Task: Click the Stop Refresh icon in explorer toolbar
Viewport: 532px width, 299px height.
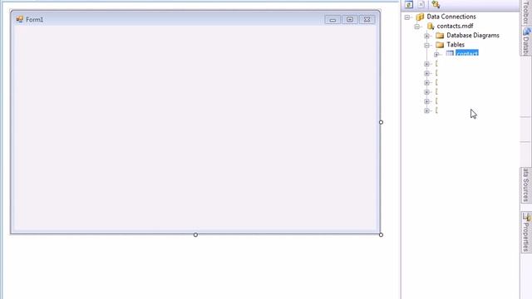Action: 421,4
